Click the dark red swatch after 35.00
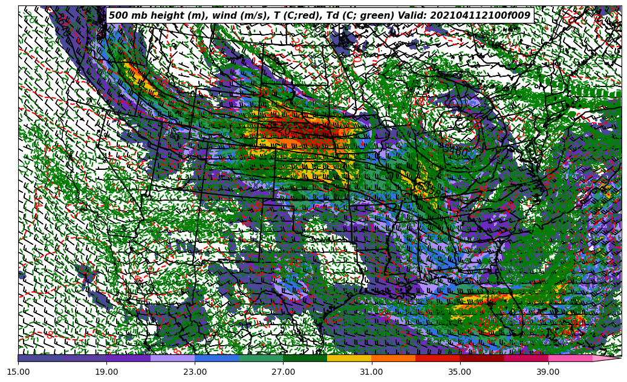The image size is (627, 382). 481,358
